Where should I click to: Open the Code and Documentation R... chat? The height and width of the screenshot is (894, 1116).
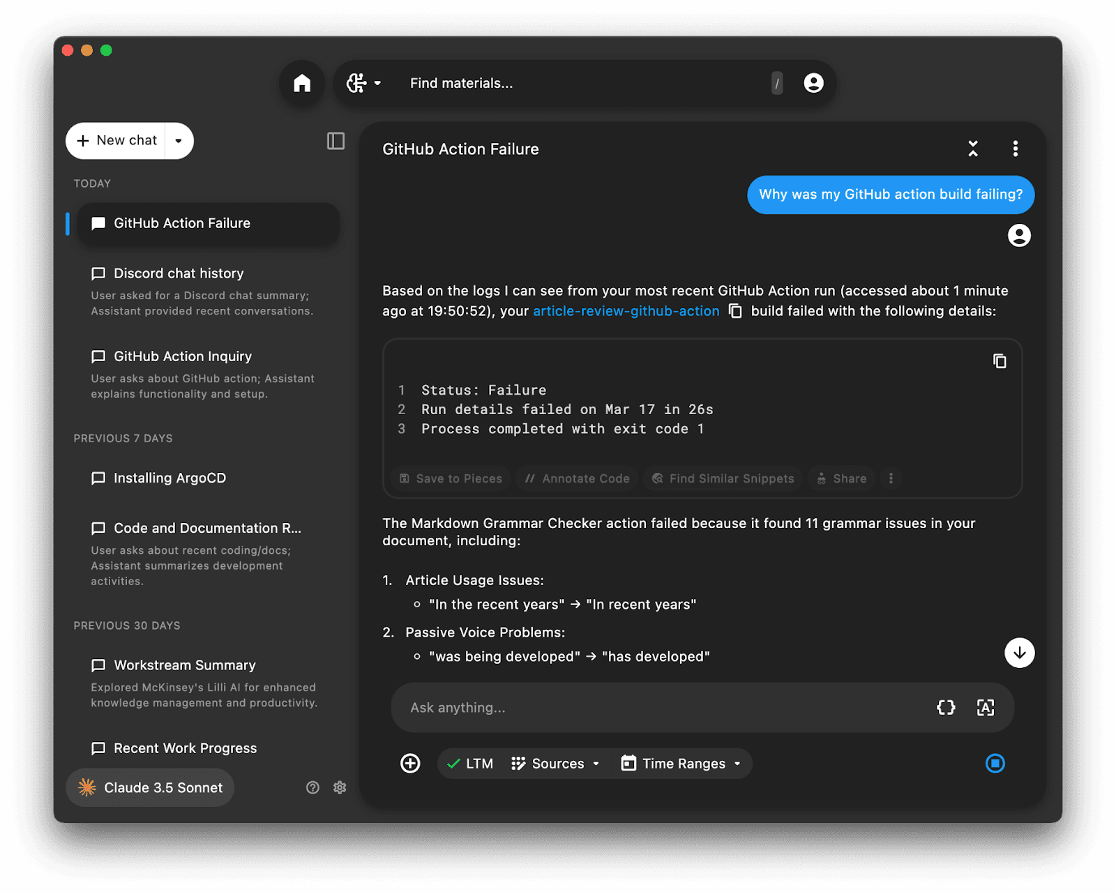pos(208,553)
